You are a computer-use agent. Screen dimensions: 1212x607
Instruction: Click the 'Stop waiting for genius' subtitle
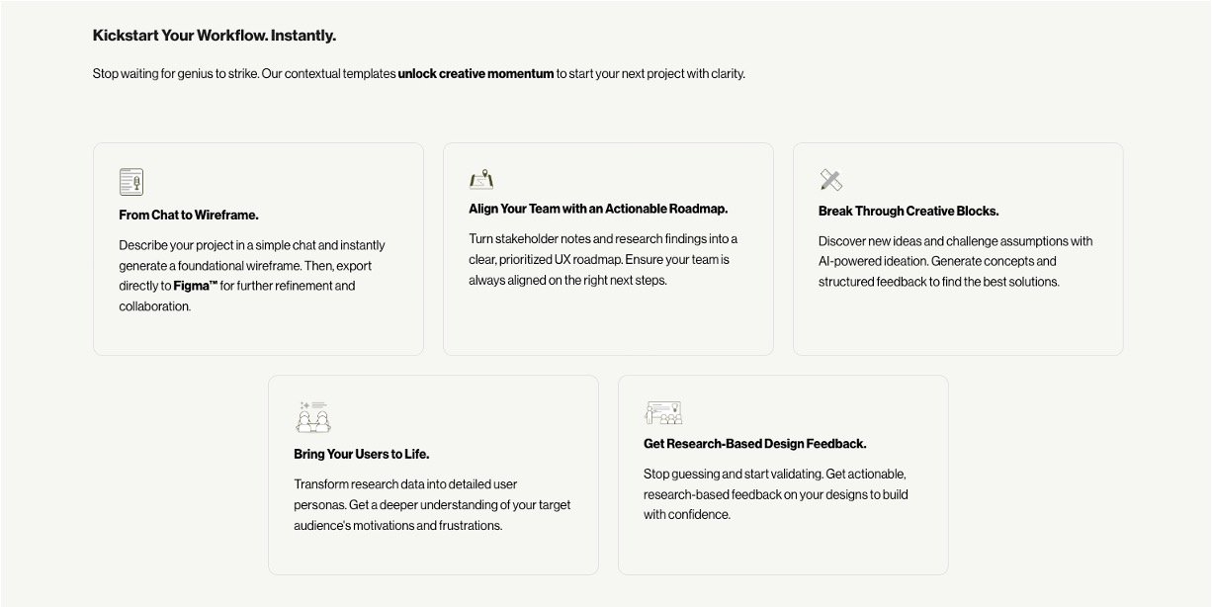tap(244, 73)
